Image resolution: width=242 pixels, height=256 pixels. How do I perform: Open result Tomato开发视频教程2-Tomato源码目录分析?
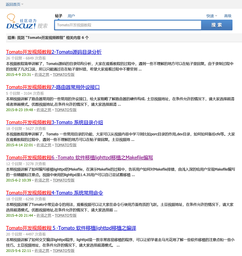coord(54,52)
